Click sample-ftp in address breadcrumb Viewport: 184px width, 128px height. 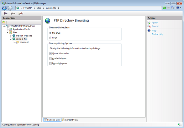(x=51, y=8)
